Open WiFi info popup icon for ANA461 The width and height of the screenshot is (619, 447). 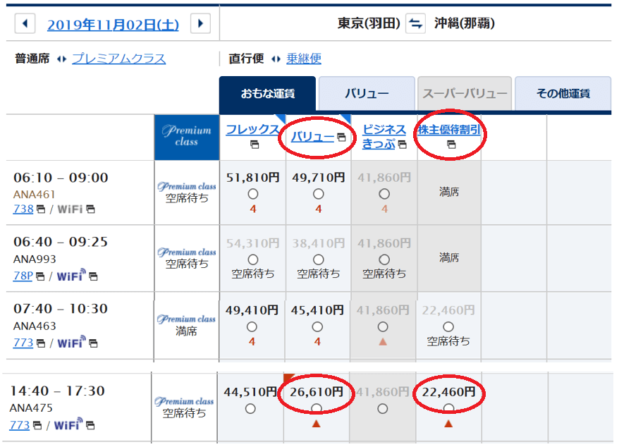[x=91, y=209]
